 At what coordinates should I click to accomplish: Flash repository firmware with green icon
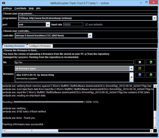[151, 75]
